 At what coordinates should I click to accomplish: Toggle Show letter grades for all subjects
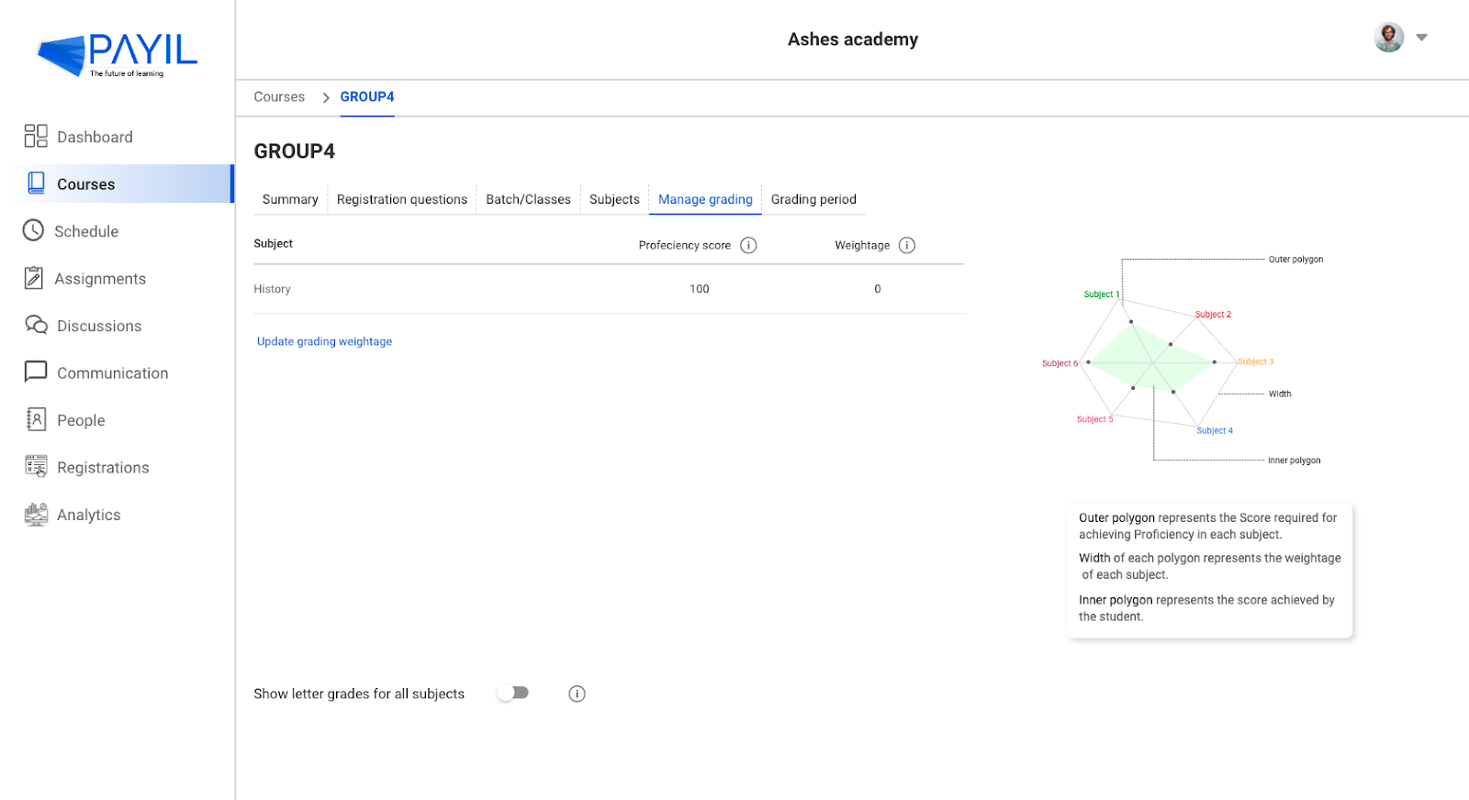coord(513,693)
